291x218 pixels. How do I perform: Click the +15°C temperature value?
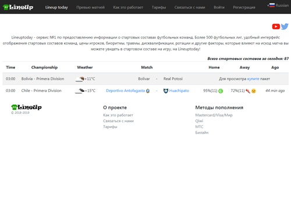[x=90, y=91]
